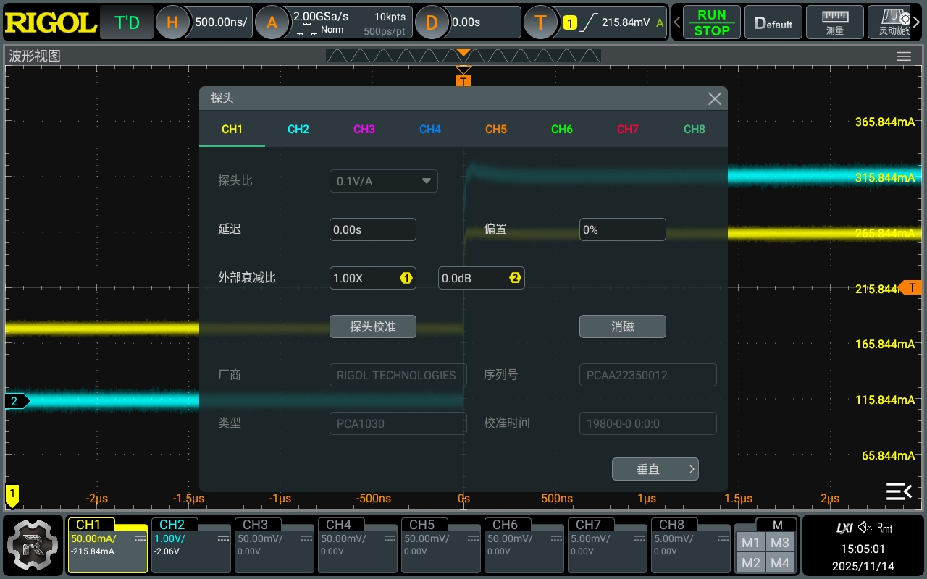Viewport: 927px width, 579px height.
Task: Expand the Vertical (垂直) submenu button
Action: (x=655, y=469)
